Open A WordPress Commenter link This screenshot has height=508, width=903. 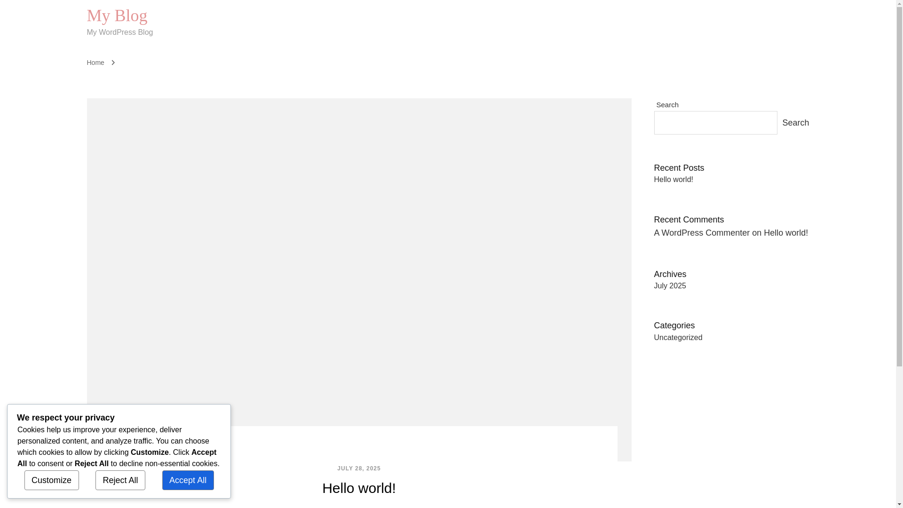702,233
